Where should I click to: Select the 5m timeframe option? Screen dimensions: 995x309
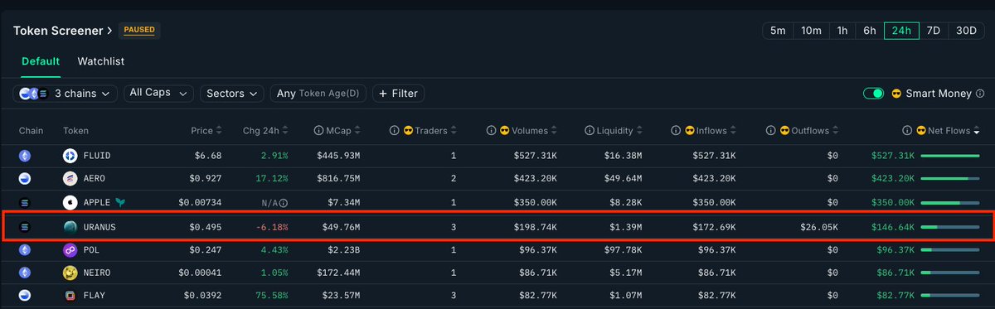pyautogui.click(x=778, y=31)
